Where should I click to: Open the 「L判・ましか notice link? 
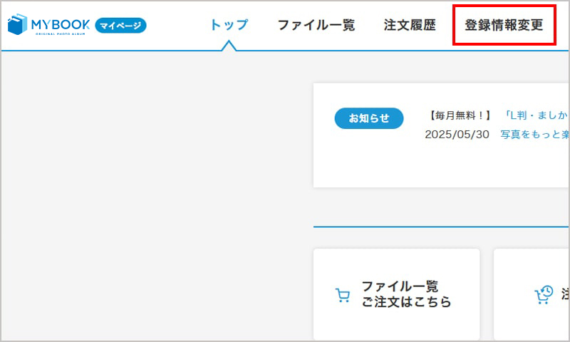pyautogui.click(x=535, y=115)
